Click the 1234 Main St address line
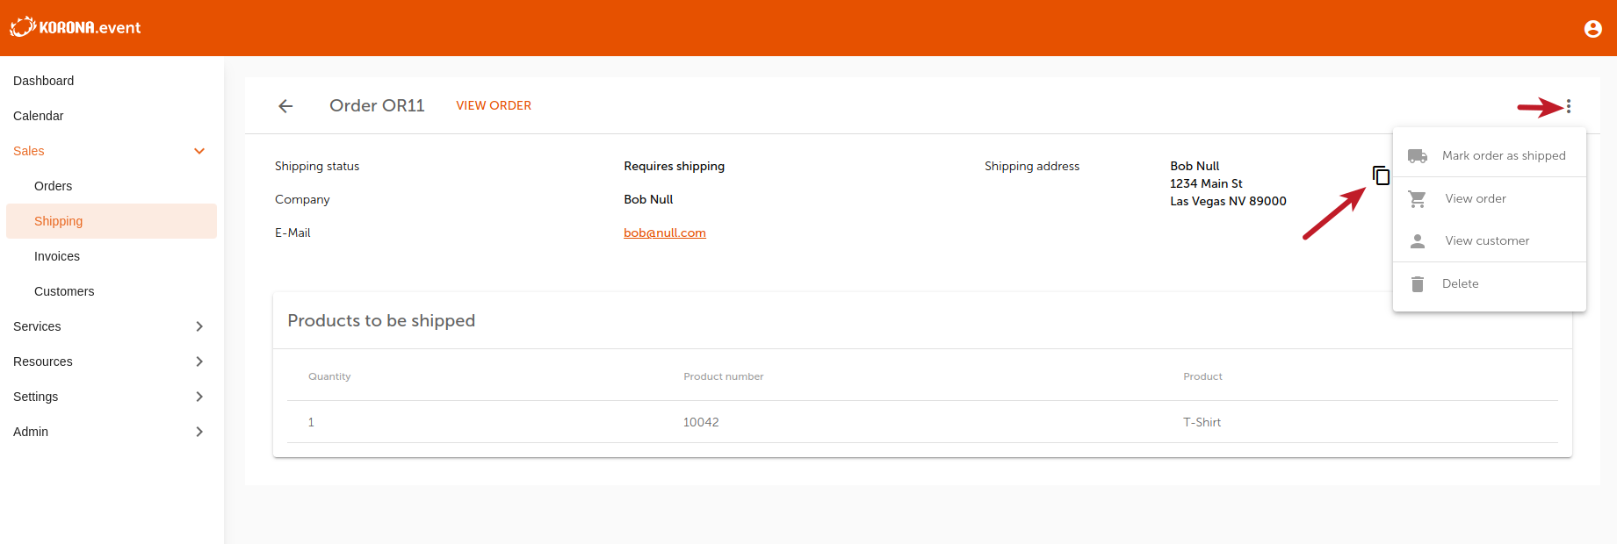 pyautogui.click(x=1206, y=184)
